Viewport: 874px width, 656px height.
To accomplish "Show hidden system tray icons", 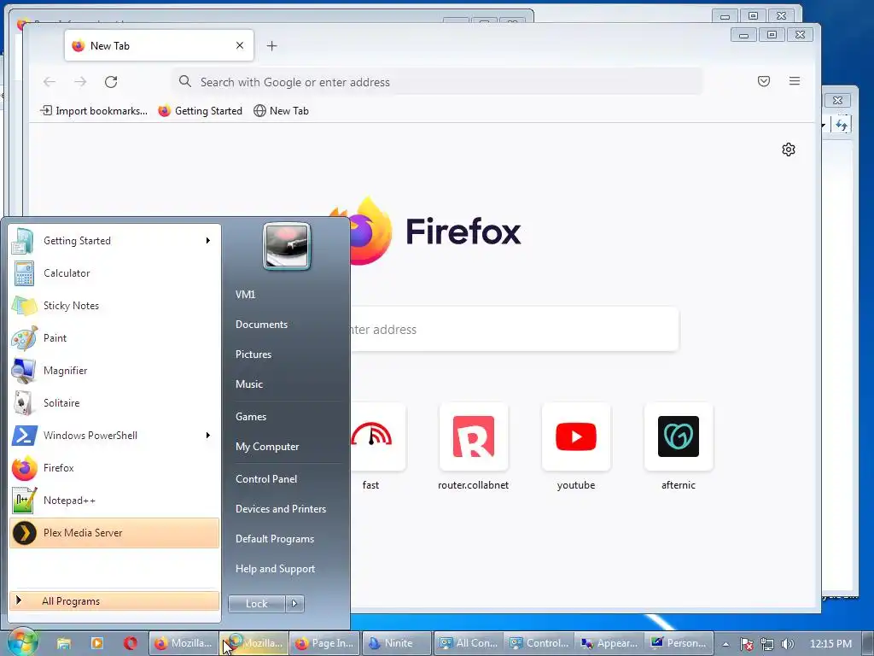I will click(x=725, y=644).
